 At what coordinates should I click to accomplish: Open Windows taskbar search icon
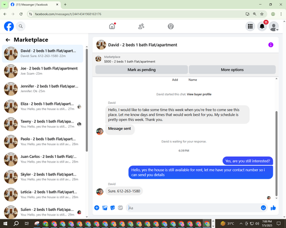click(16, 223)
